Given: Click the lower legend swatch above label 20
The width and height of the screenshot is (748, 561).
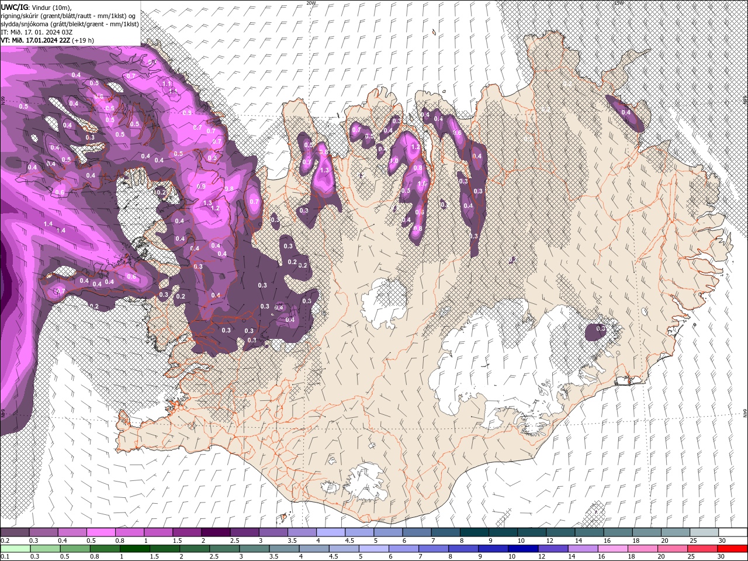Looking at the screenshot, I should 672,548.
